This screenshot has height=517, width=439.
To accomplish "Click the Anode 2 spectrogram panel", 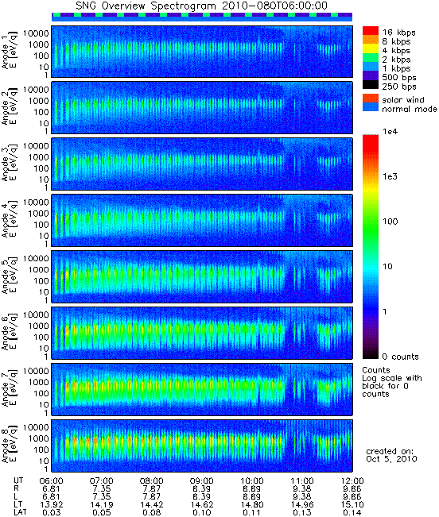I will [x=202, y=108].
